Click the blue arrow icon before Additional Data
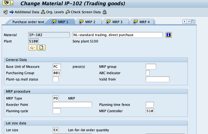This screenshot has height=134, width=208. pyautogui.click(x=12, y=12)
